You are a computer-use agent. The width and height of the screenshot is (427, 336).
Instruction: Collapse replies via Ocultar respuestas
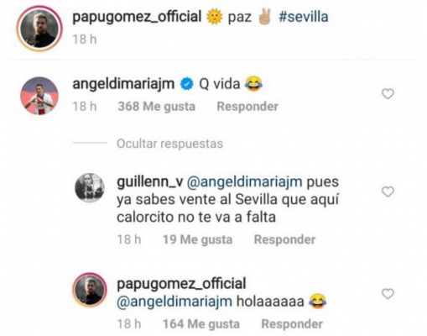[x=169, y=144]
